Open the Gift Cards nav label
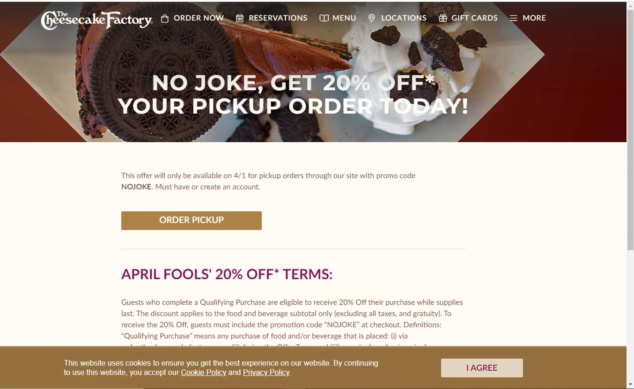Image resolution: width=634 pixels, height=389 pixels. point(474,18)
